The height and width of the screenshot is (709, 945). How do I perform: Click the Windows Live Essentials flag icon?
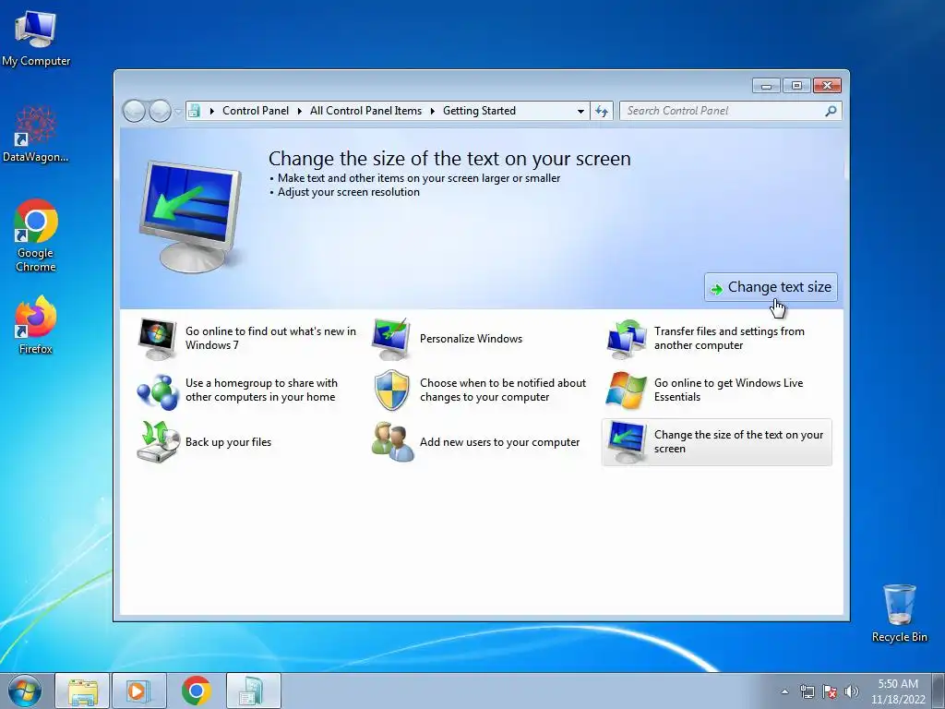pyautogui.click(x=627, y=391)
